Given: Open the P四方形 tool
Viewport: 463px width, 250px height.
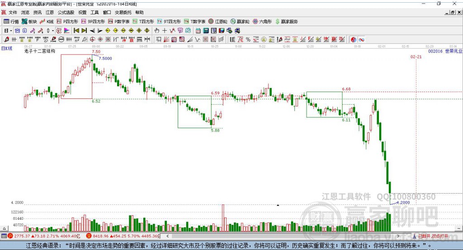Looking at the screenshot, I should pos(67,22).
